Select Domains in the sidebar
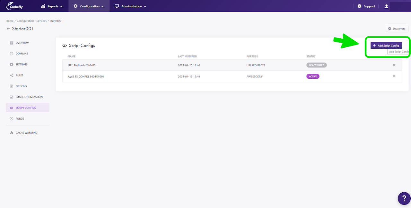The image size is (411, 208). [22, 54]
